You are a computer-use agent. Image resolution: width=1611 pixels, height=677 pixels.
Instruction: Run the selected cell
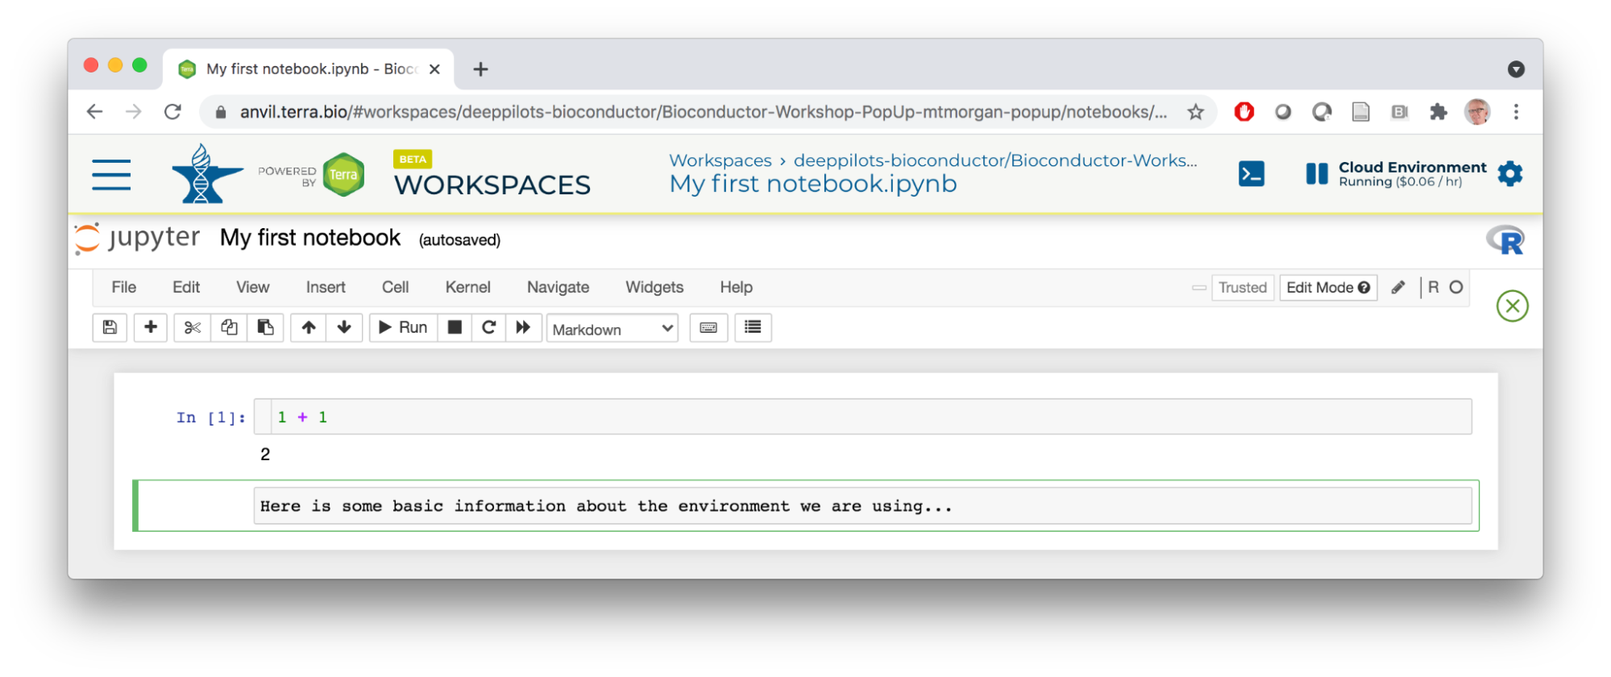click(403, 327)
